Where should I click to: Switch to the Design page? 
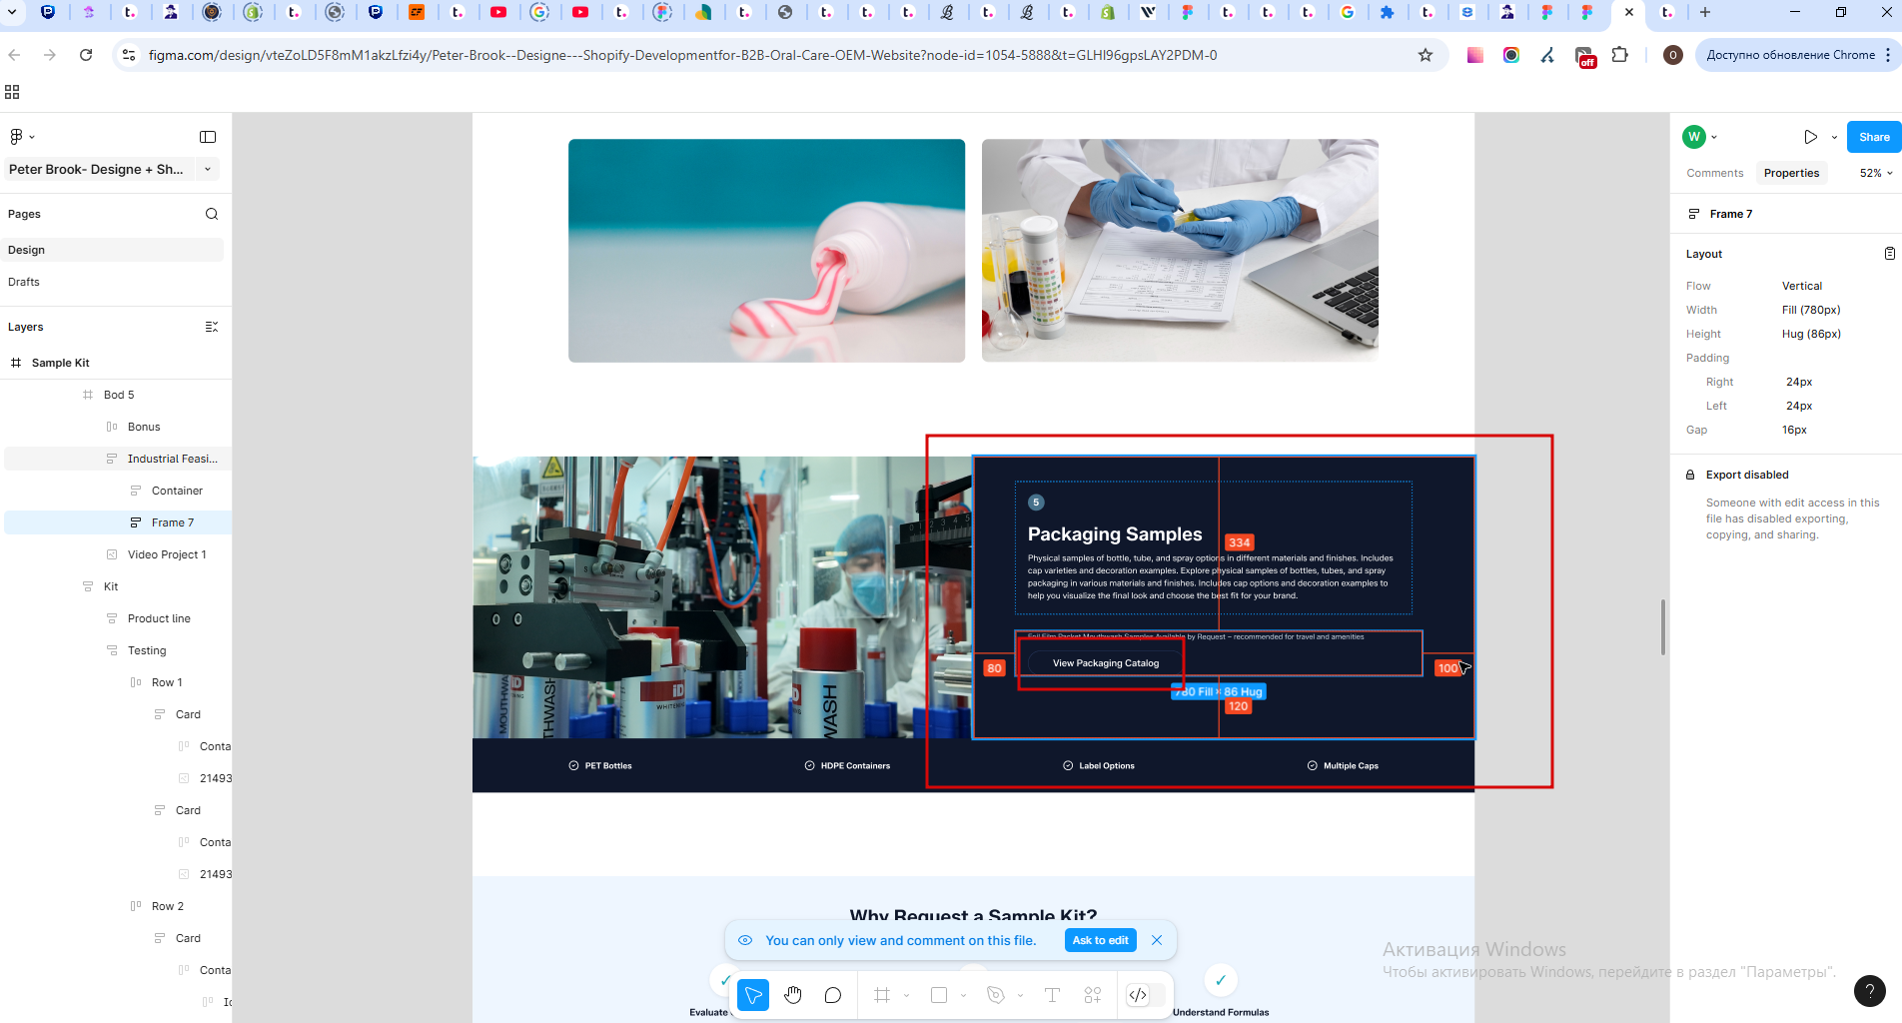pyautogui.click(x=114, y=250)
